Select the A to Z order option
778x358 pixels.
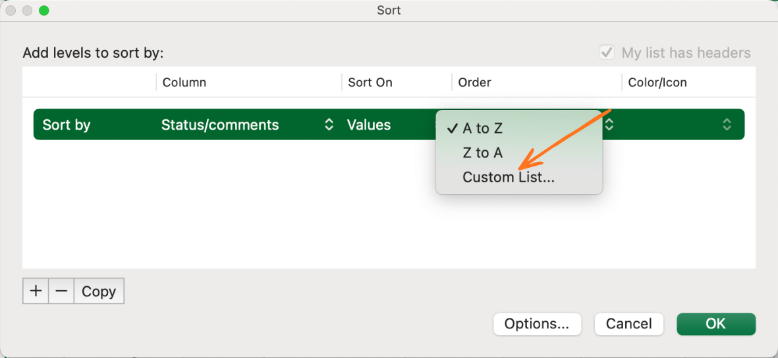click(x=482, y=129)
